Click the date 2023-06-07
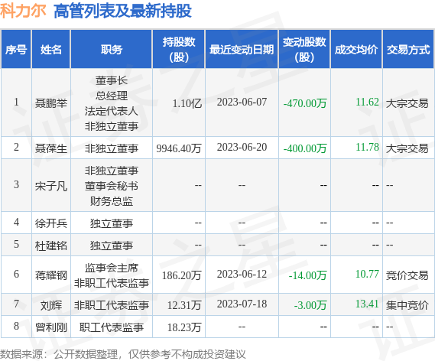The width and height of the screenshot is (435, 361). [x=242, y=102]
